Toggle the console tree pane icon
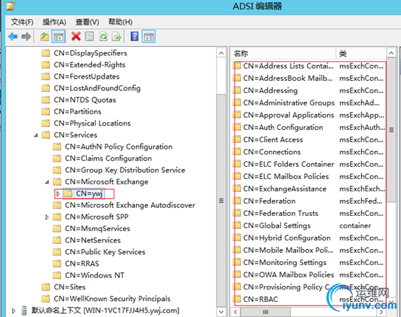Screen dimensions: 401x317 coord(59,37)
